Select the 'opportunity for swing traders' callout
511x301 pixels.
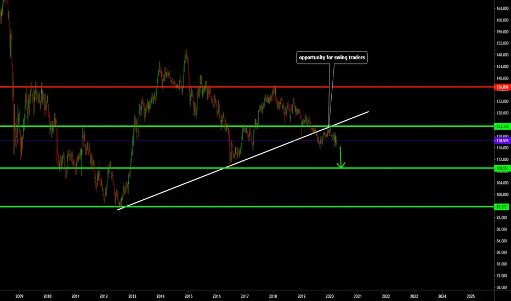332,57
